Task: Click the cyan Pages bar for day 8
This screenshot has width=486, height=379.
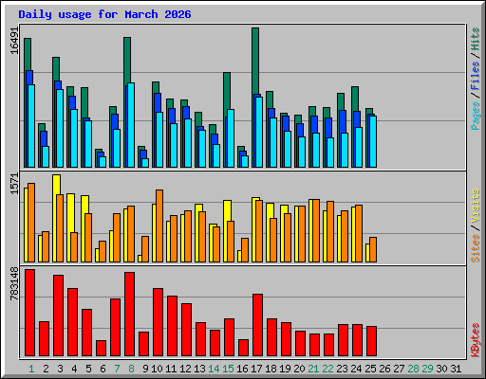Action: click(131, 125)
